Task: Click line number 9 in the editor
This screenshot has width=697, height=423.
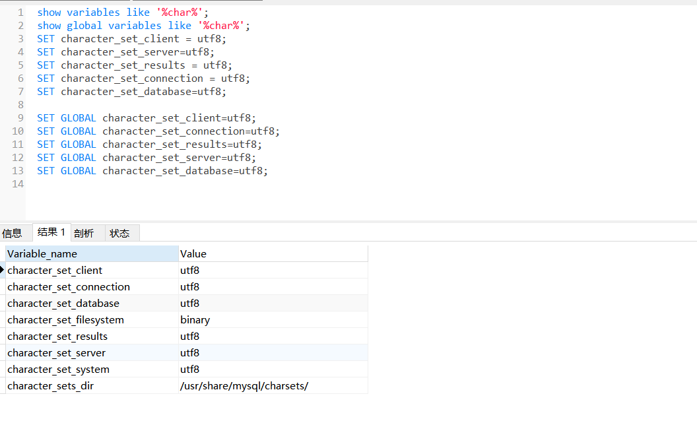Action: (x=20, y=117)
